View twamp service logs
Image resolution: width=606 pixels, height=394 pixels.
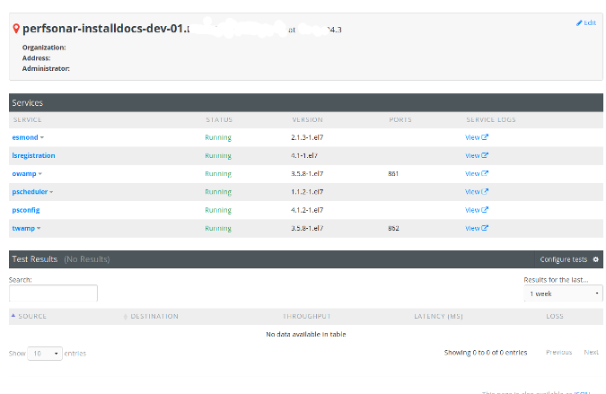click(x=477, y=228)
